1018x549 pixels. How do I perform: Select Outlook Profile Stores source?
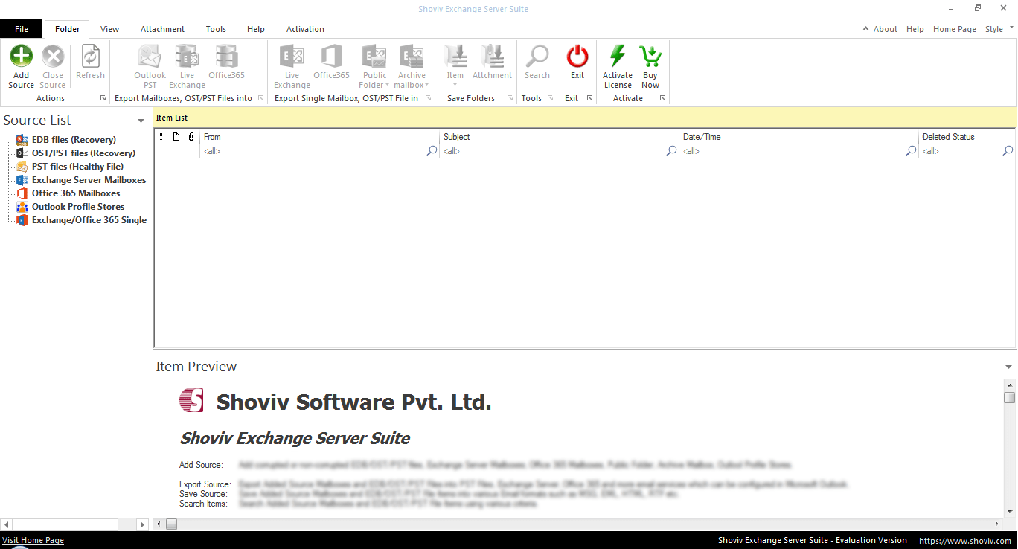point(78,207)
